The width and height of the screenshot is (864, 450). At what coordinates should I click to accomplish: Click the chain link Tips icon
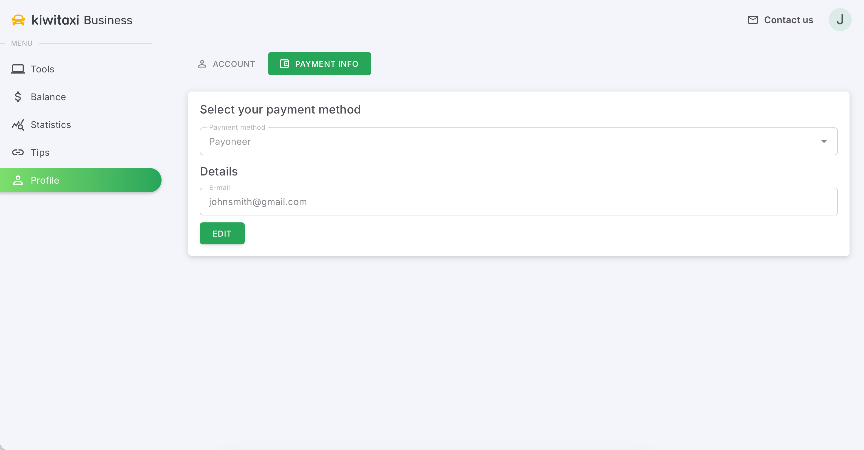[x=18, y=152]
